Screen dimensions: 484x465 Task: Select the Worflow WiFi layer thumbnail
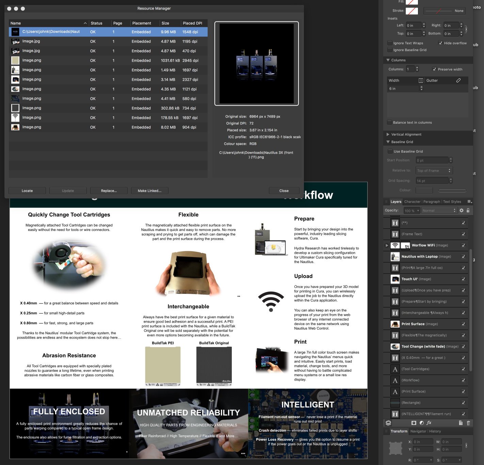(x=395, y=245)
